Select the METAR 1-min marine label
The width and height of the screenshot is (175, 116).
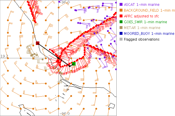142,28
